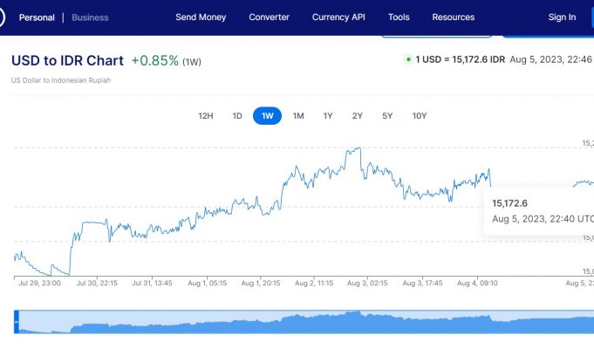Image resolution: width=594 pixels, height=349 pixels.
Task: Show the 5Y chart history
Action: click(x=387, y=116)
